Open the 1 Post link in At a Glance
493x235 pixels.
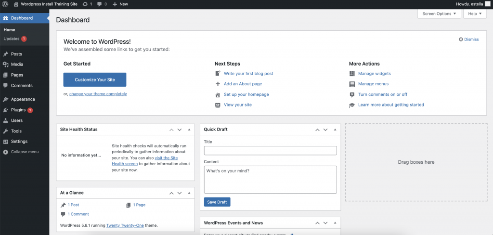coord(73,205)
